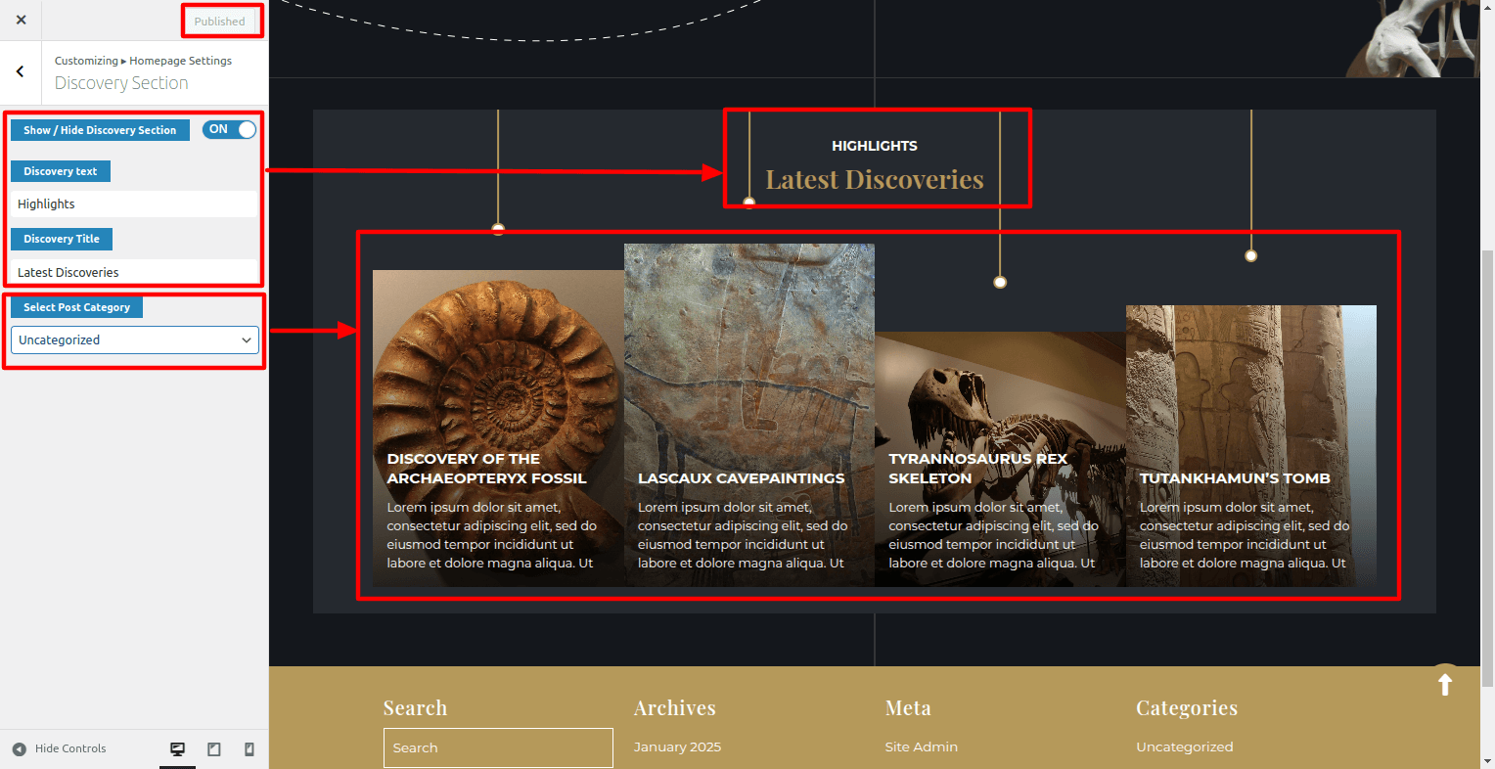The image size is (1495, 769).
Task: Open the Tutankhamun's Tomb post card
Action: (1235, 478)
